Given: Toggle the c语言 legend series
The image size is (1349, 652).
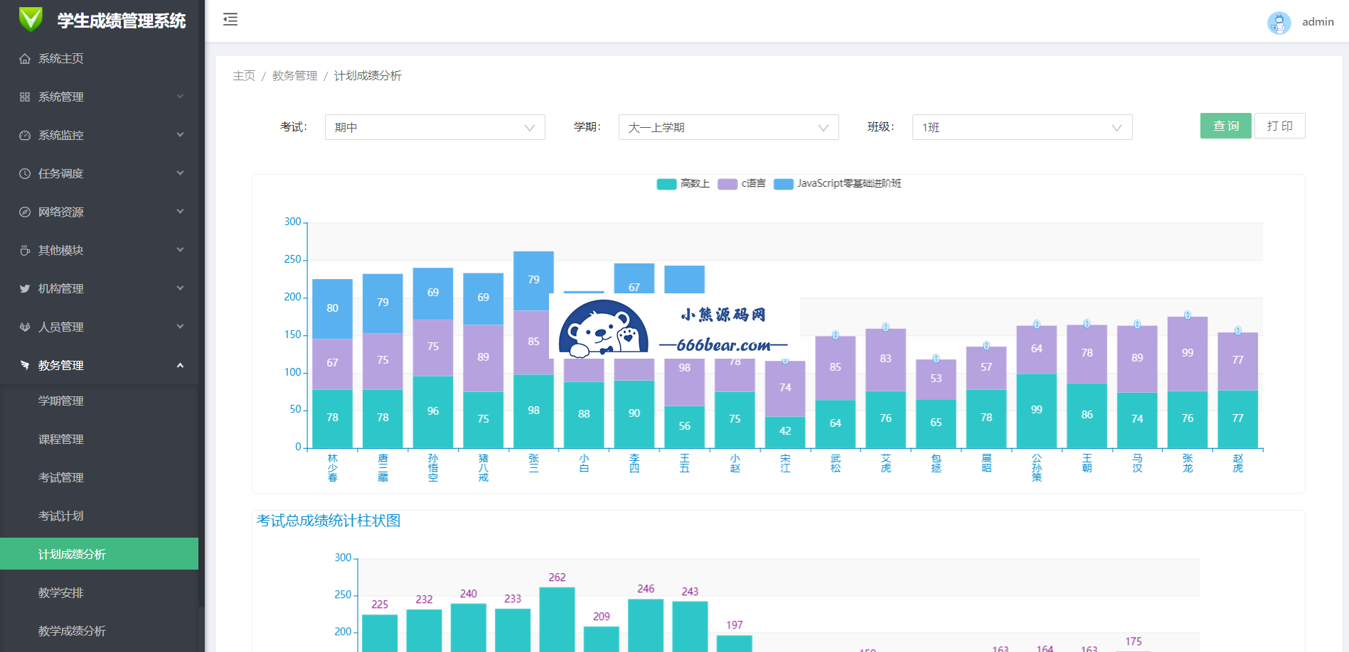Looking at the screenshot, I should [742, 184].
